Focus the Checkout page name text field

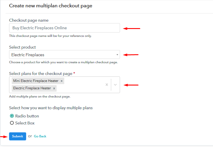[x=65, y=28]
